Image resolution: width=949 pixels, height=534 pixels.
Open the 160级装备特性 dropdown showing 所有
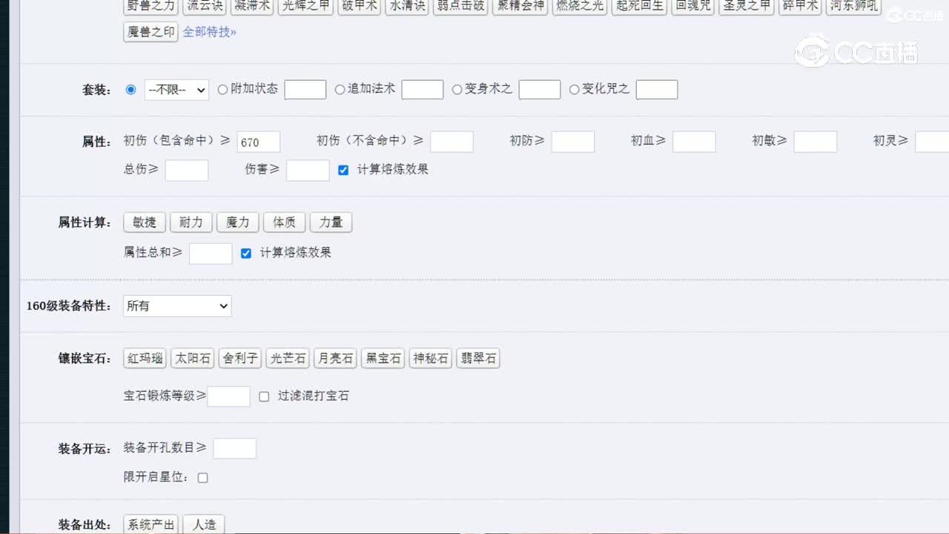click(177, 306)
